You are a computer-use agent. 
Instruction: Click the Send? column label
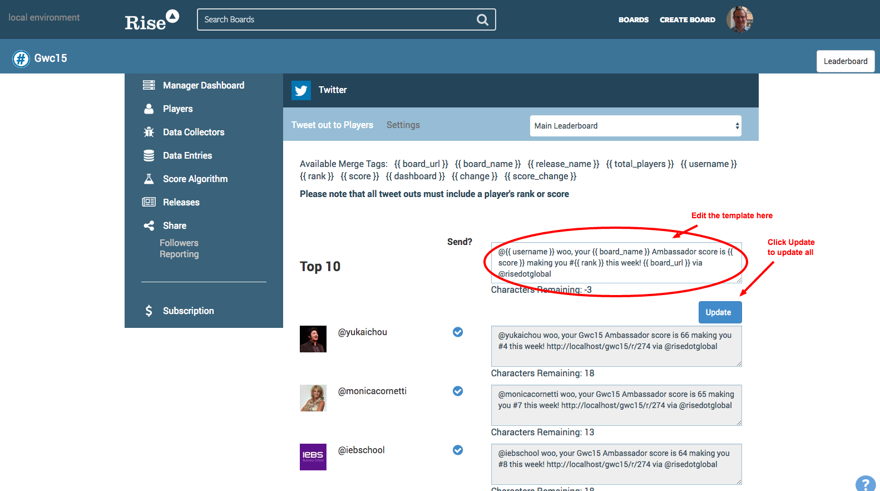459,242
